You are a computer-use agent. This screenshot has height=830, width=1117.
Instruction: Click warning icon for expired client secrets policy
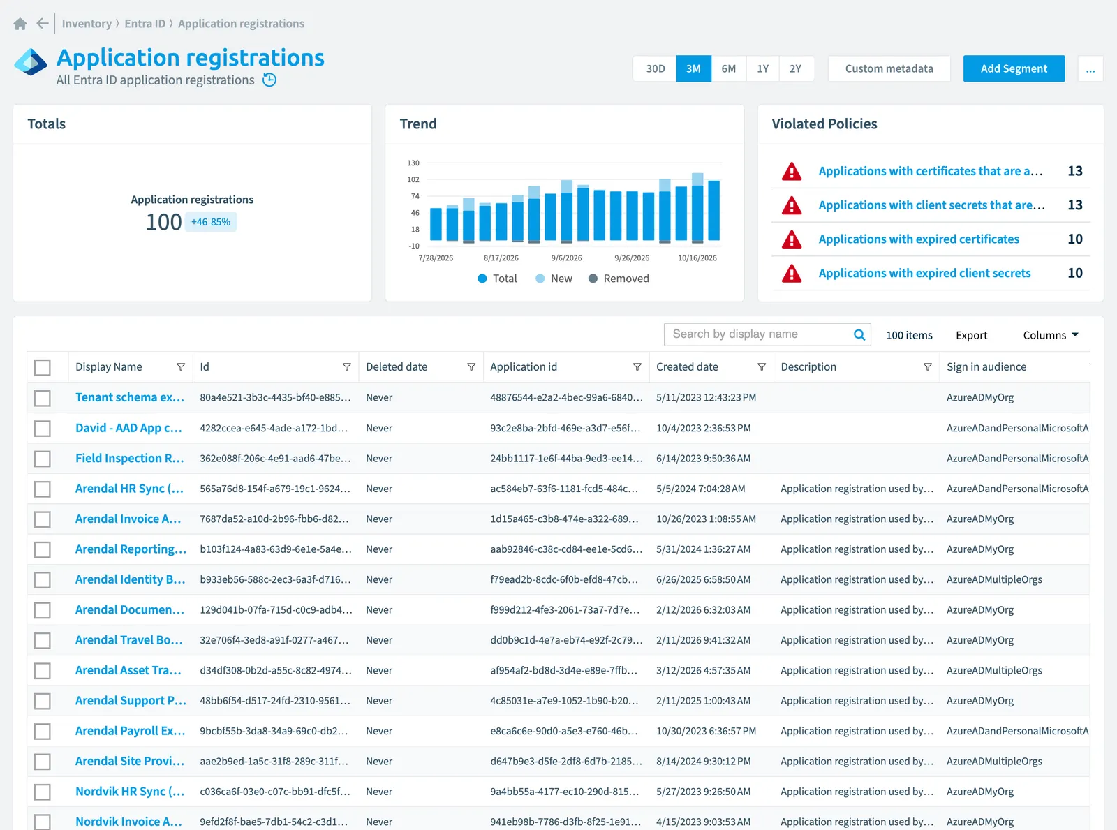click(792, 274)
